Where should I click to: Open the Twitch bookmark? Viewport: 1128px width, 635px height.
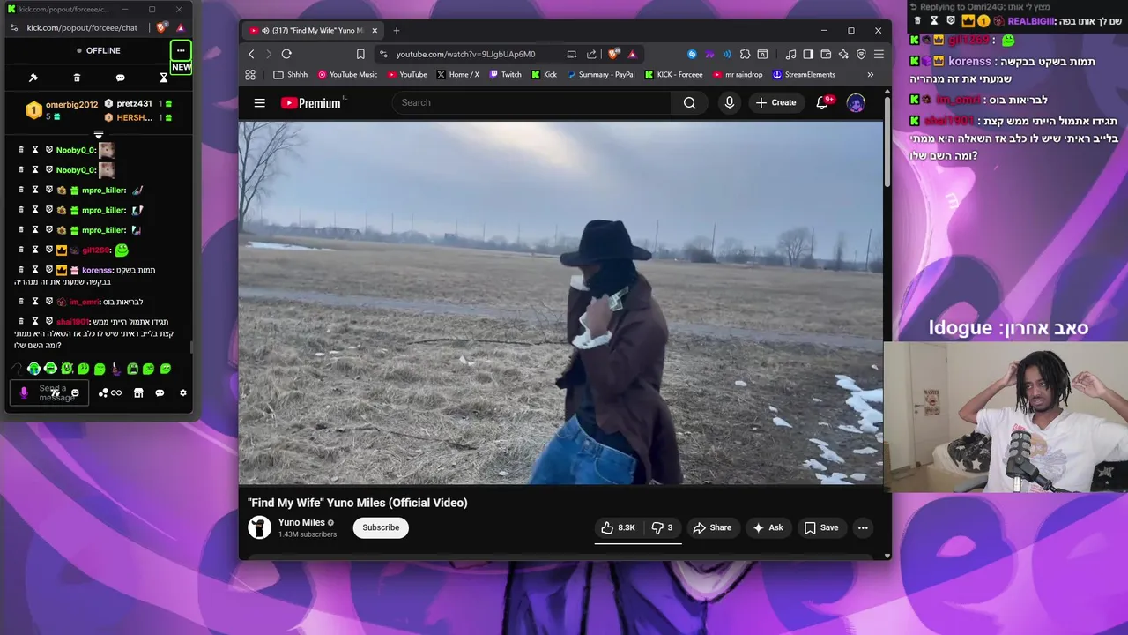[506, 75]
